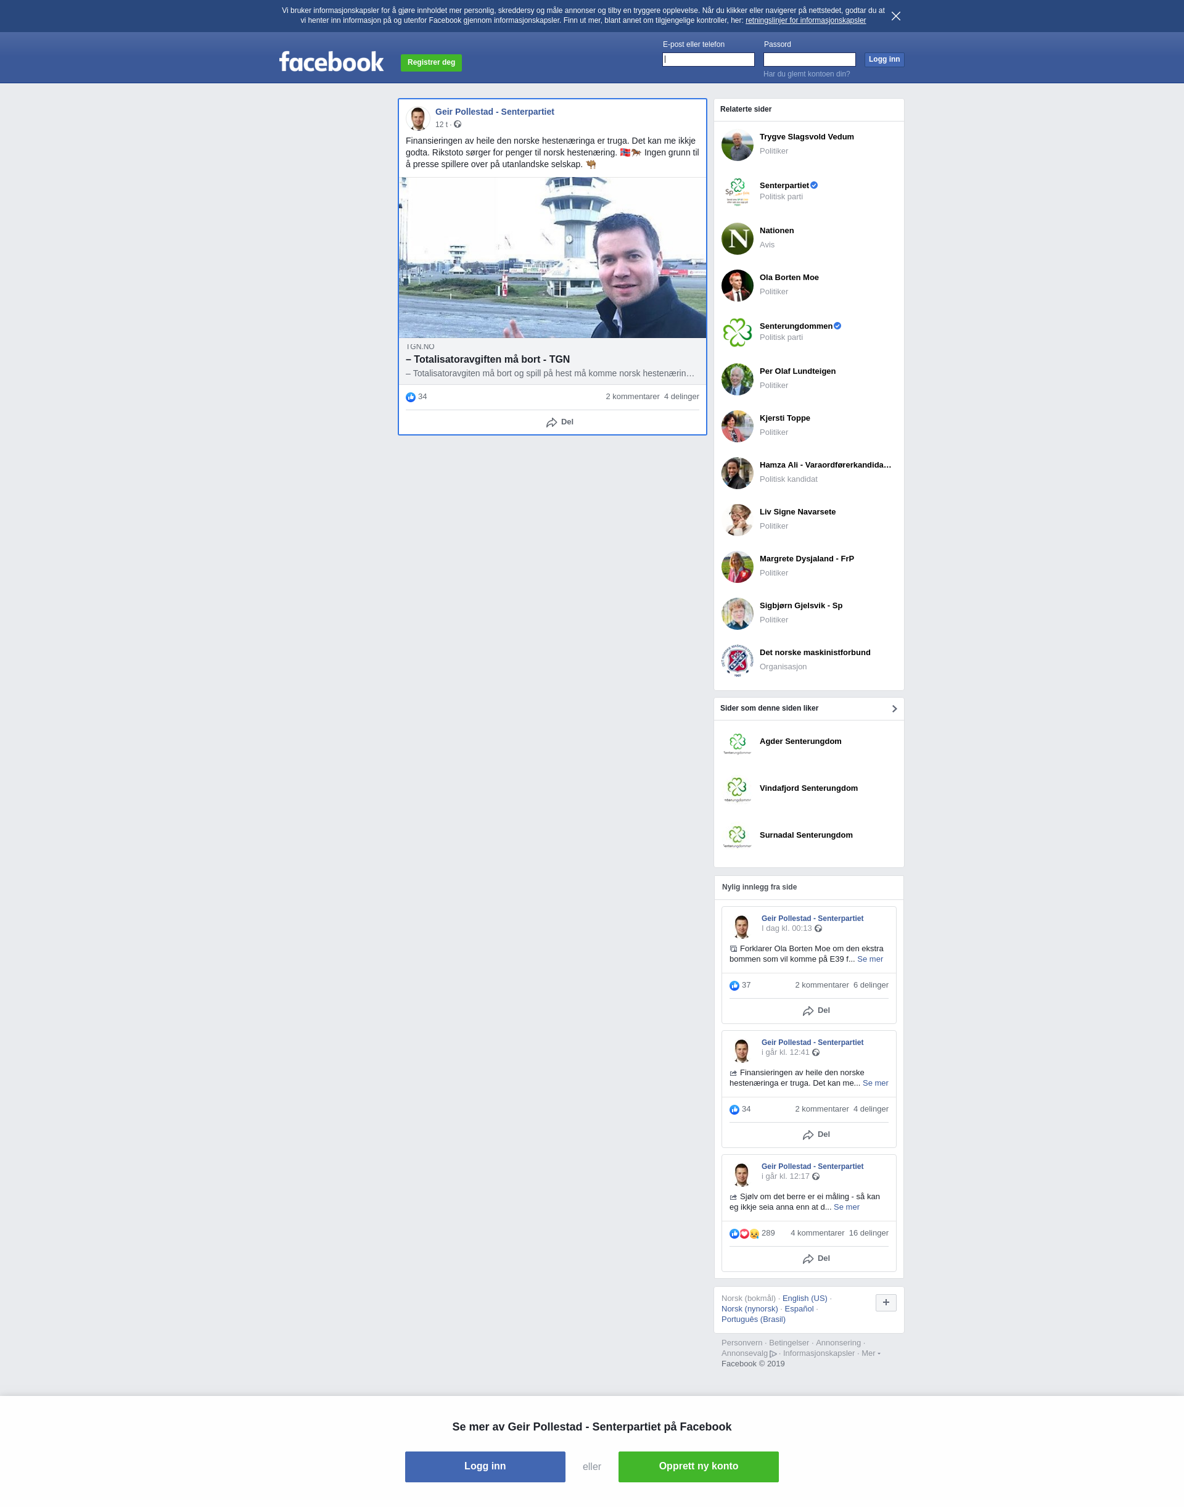Click Opprett ny konto button
This screenshot has height=1507, width=1184.
[x=698, y=1466]
